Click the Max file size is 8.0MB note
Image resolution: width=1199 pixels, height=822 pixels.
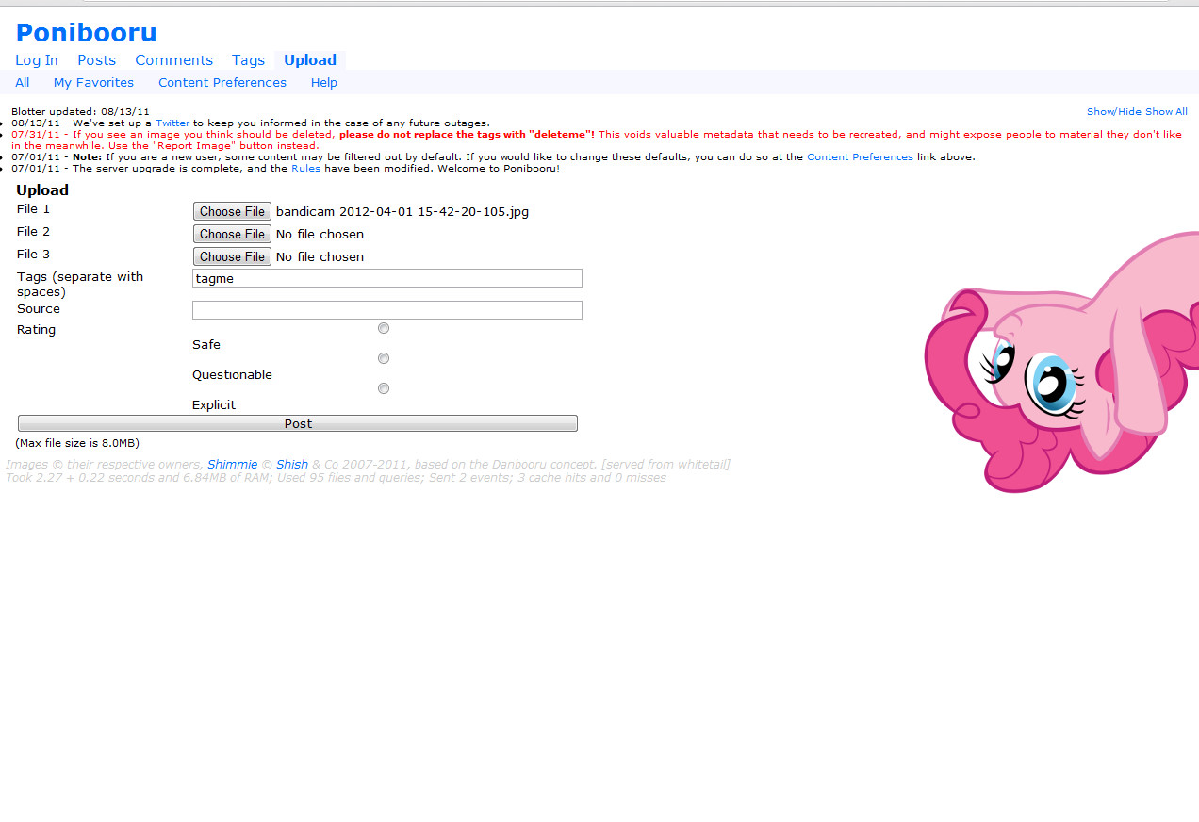(x=77, y=443)
